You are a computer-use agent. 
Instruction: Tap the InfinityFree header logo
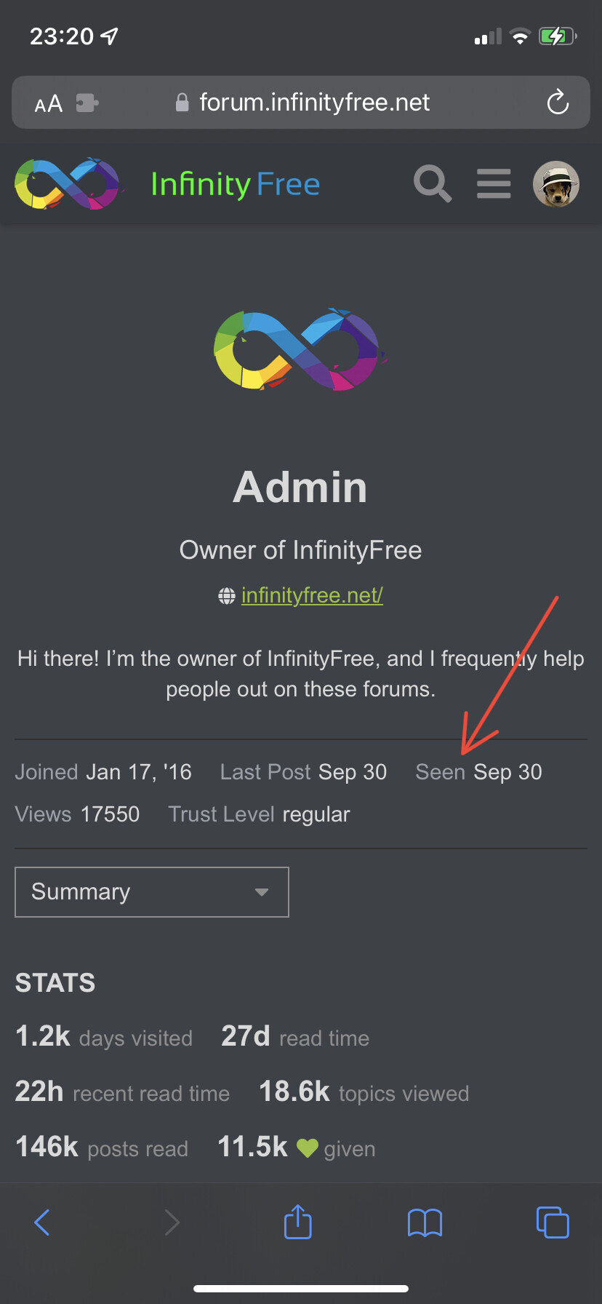167,183
